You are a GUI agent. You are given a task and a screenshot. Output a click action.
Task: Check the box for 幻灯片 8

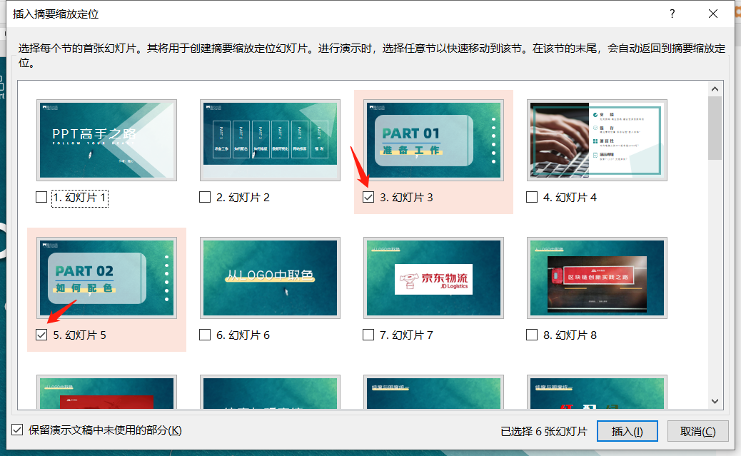click(532, 335)
